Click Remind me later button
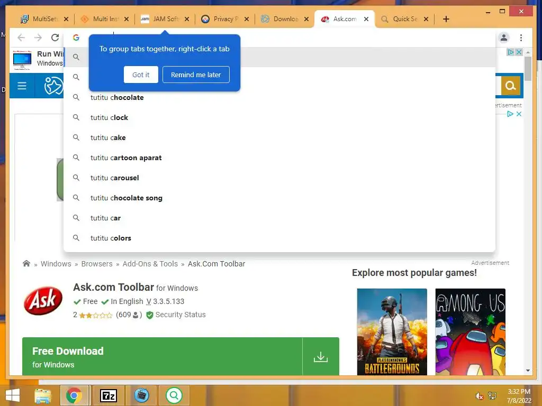Image resolution: width=542 pixels, height=406 pixels. (196, 75)
